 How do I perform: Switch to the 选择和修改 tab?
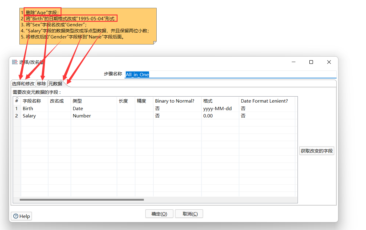[x=23, y=84]
